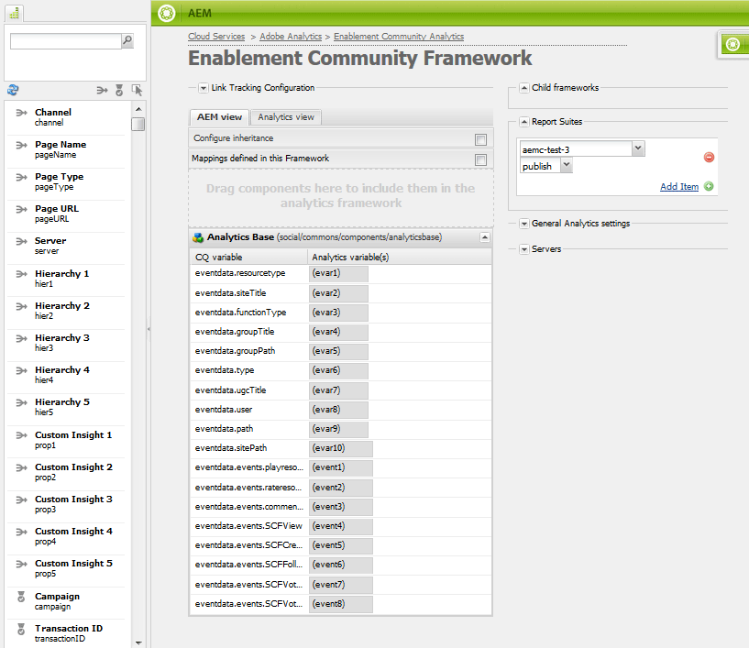Select the Hierarchy 5 component label
749x648 pixels.
coord(62,402)
